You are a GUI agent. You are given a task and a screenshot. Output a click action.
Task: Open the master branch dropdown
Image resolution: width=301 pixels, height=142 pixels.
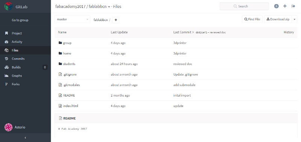72,20
